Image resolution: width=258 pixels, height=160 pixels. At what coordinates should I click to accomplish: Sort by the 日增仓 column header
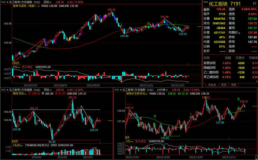pos(240,58)
